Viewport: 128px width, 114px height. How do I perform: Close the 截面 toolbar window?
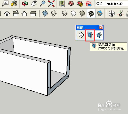tap(101, 27)
